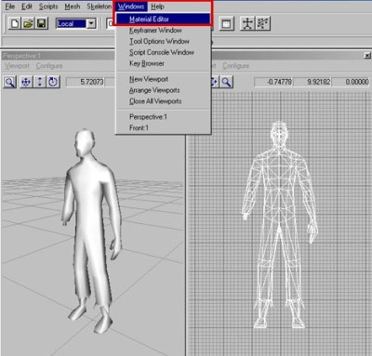
Task: Choose Arrange Viewports menu entry
Action: pyautogui.click(x=163, y=90)
